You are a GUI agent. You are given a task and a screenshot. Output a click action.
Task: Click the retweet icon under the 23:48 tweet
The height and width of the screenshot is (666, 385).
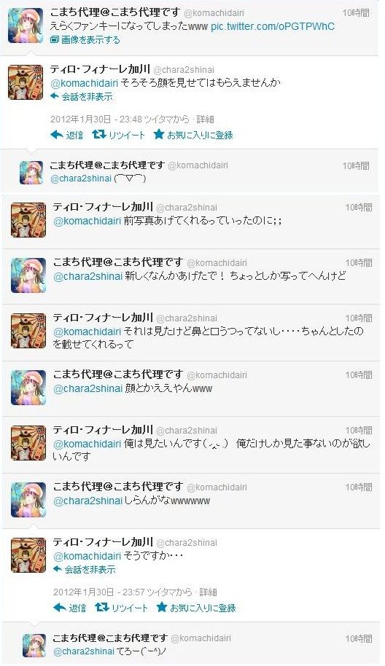tap(99, 135)
